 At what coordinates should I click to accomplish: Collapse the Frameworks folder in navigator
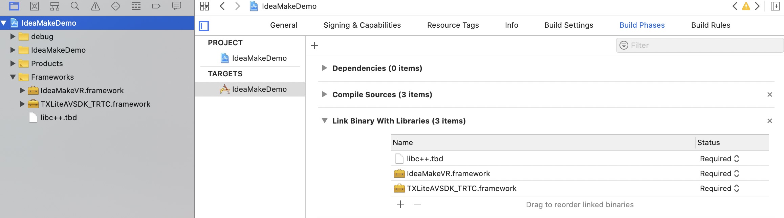tap(13, 77)
